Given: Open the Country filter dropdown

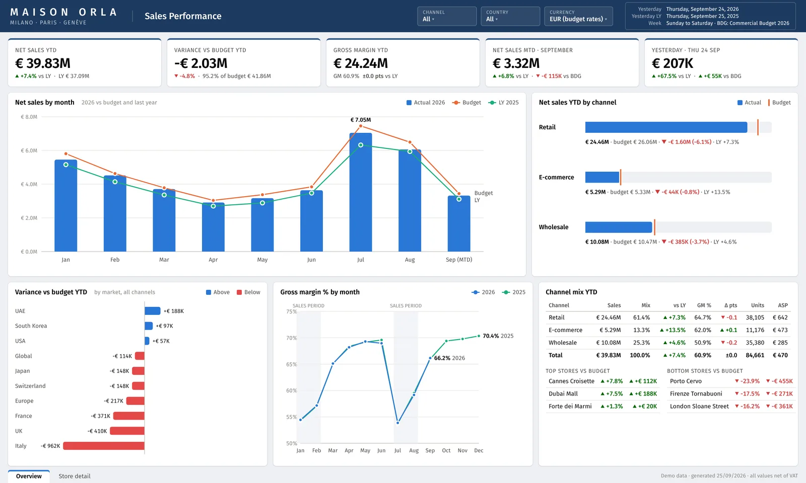Looking at the screenshot, I should (x=510, y=16).
